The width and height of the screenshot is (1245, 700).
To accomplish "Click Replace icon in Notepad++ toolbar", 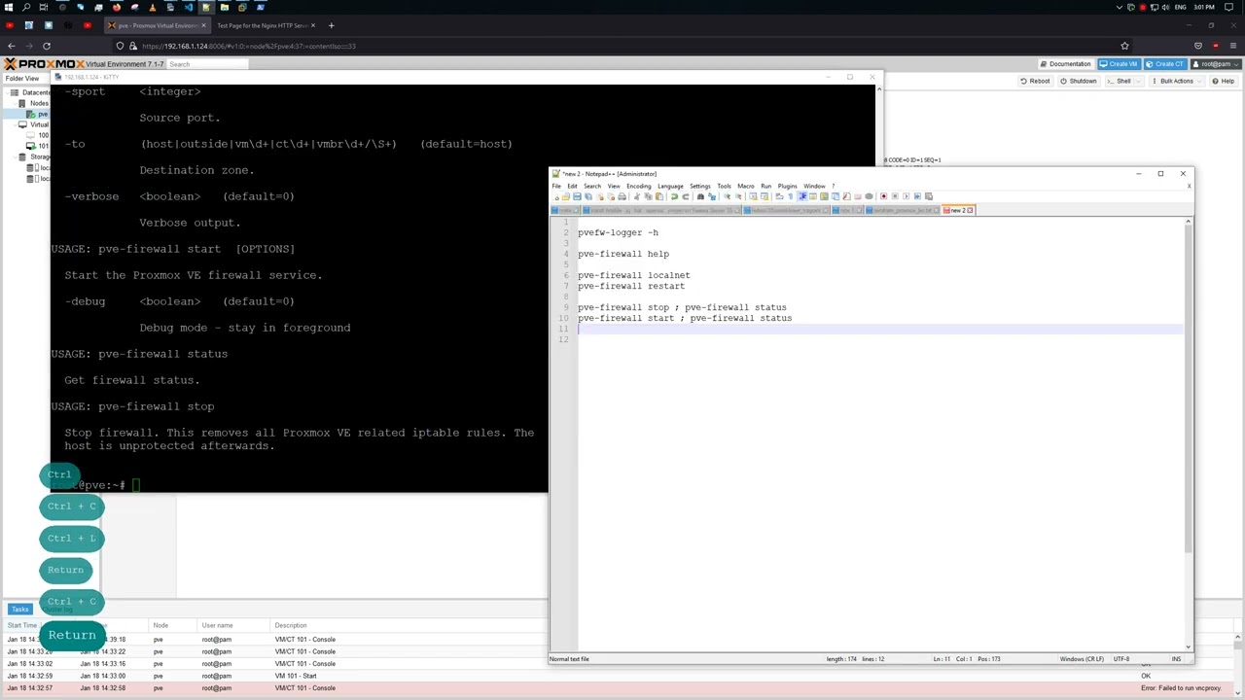I will point(712,196).
